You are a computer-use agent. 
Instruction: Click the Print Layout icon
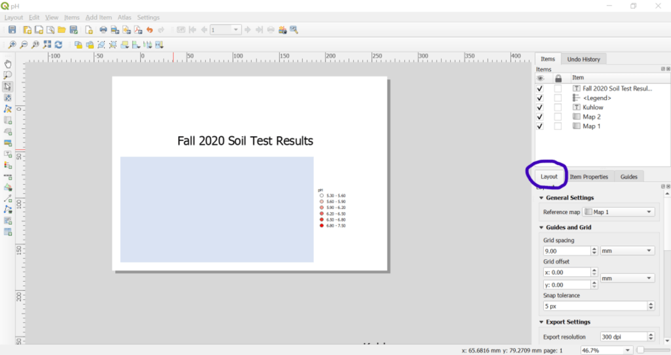(x=104, y=30)
